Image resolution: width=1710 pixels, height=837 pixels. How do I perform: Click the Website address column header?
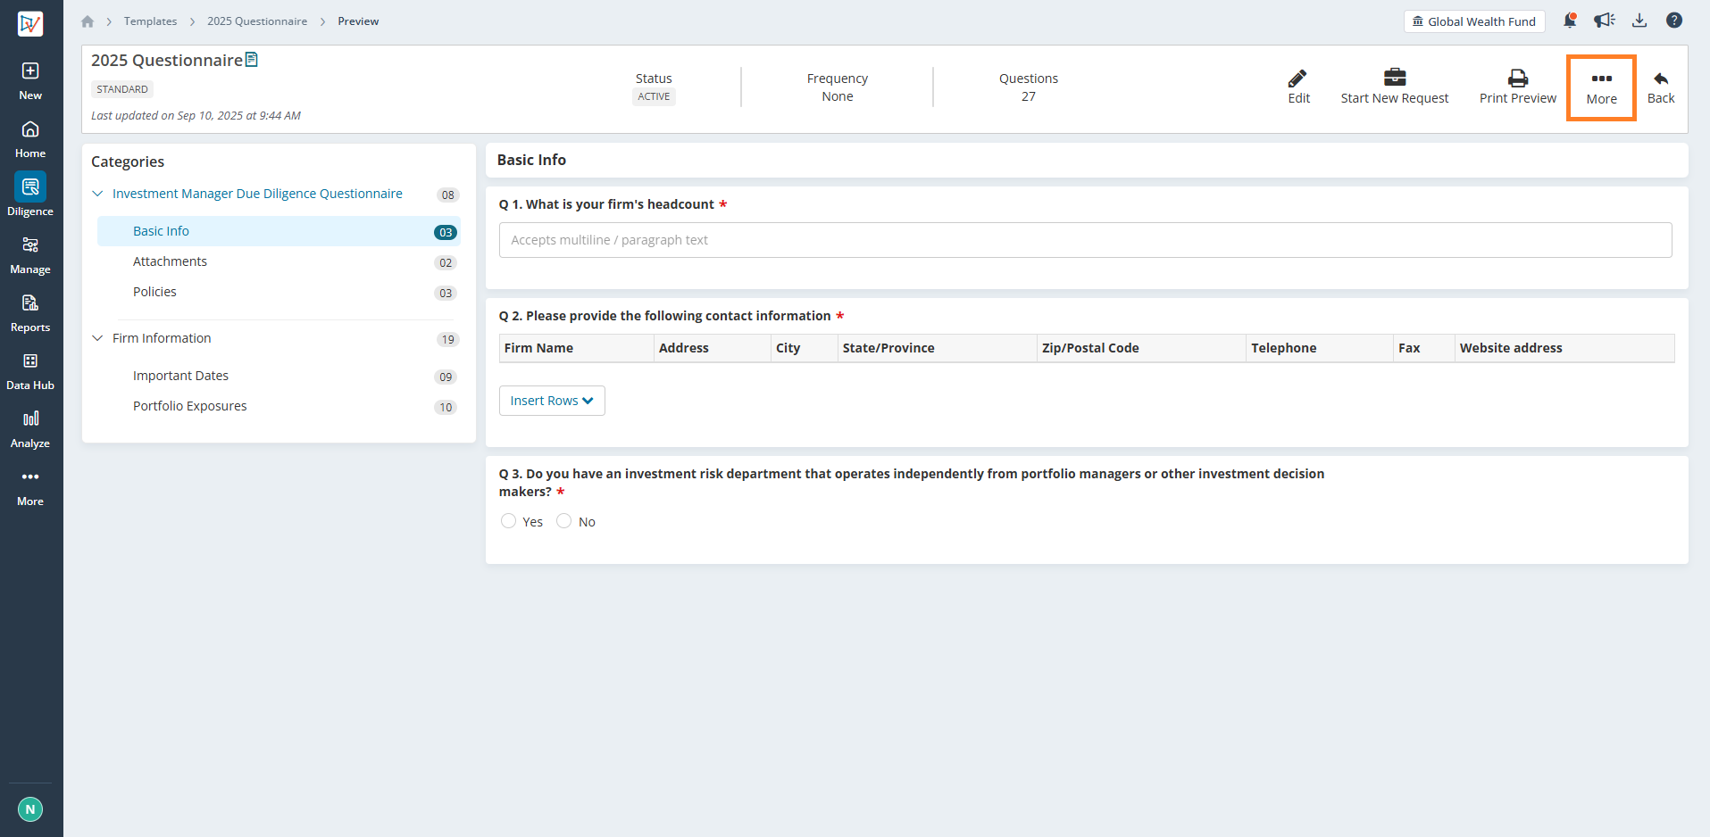tap(1564, 348)
